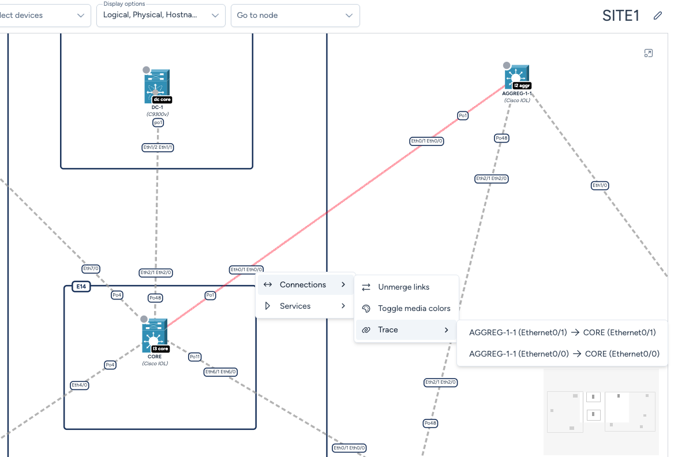Click the Po1 label near AGGREG-1-1
The width and height of the screenshot is (678, 457).
tap(463, 115)
